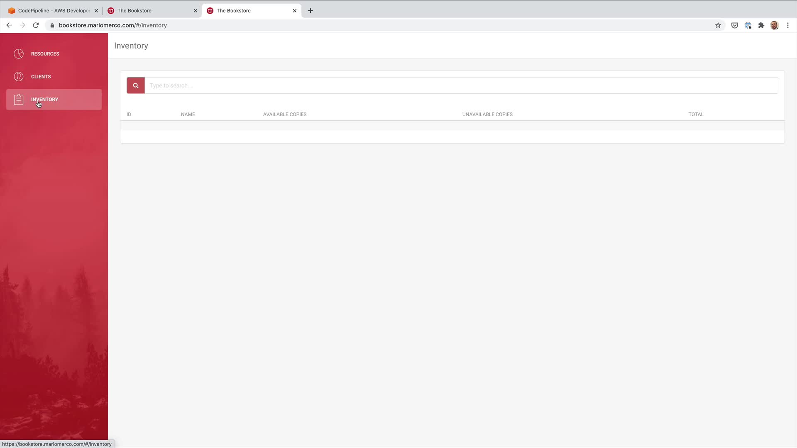Reload the page
This screenshot has height=448, width=797.
click(x=36, y=25)
